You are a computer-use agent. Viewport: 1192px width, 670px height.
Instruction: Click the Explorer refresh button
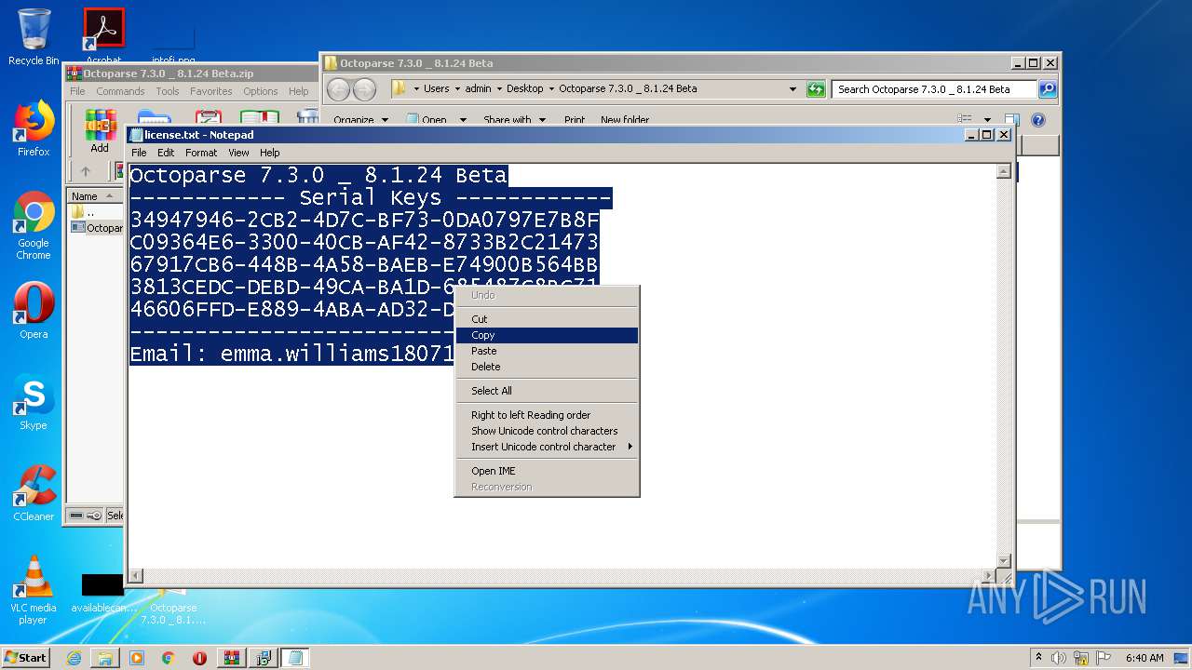pos(816,89)
